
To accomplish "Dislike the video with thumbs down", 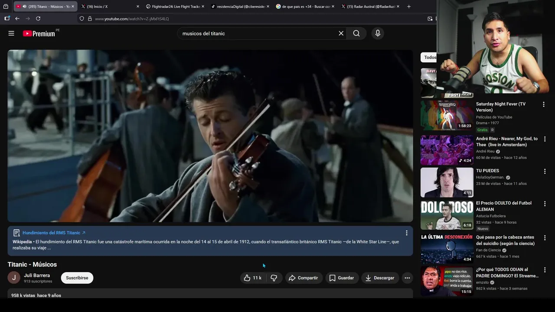I will [x=274, y=278].
